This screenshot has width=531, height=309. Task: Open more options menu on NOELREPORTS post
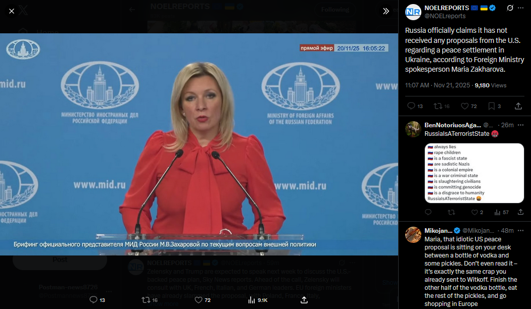(x=521, y=8)
